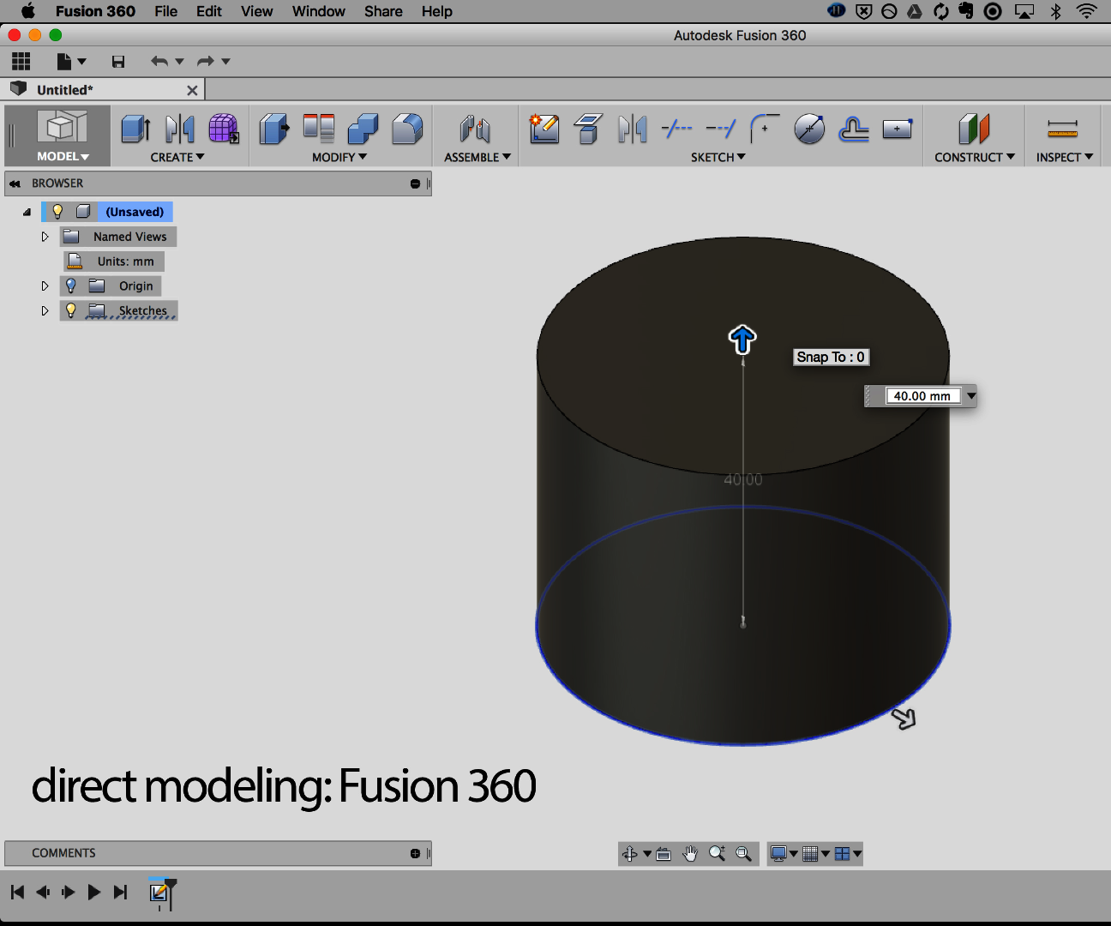Expand the Origin tree item

click(x=45, y=286)
